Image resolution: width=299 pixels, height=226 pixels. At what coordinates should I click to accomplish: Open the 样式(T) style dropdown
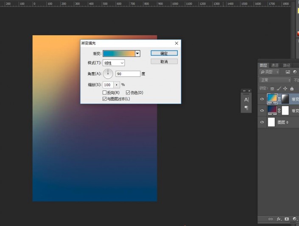[x=114, y=63]
